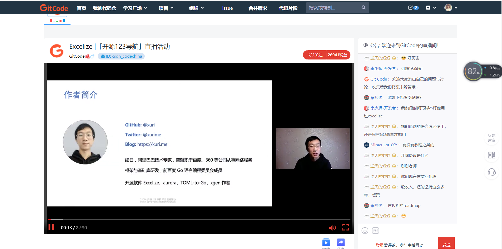Image resolution: width=502 pixels, height=249 pixels.
Task: Open 我的代码仓 in the navbar
Action: click(105, 8)
